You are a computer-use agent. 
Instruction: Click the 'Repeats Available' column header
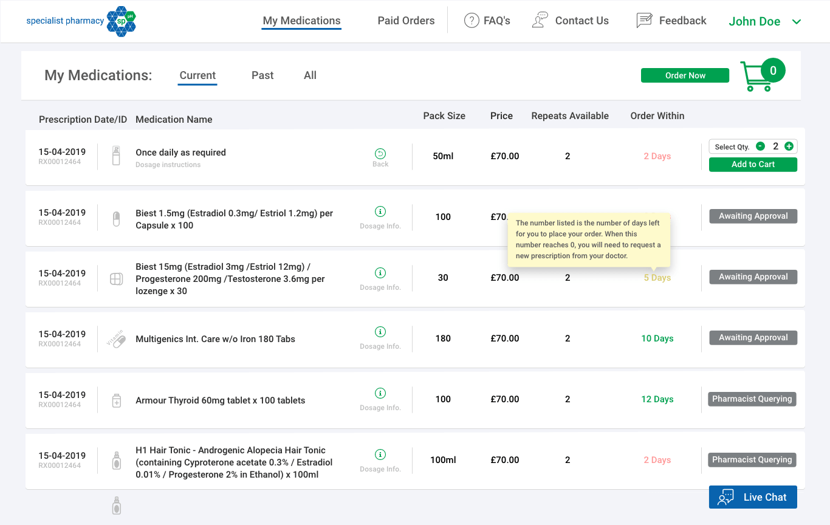(x=570, y=116)
